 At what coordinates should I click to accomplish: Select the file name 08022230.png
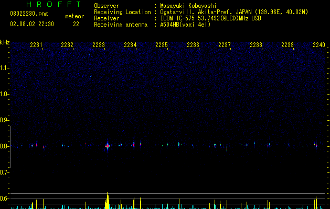29,14
